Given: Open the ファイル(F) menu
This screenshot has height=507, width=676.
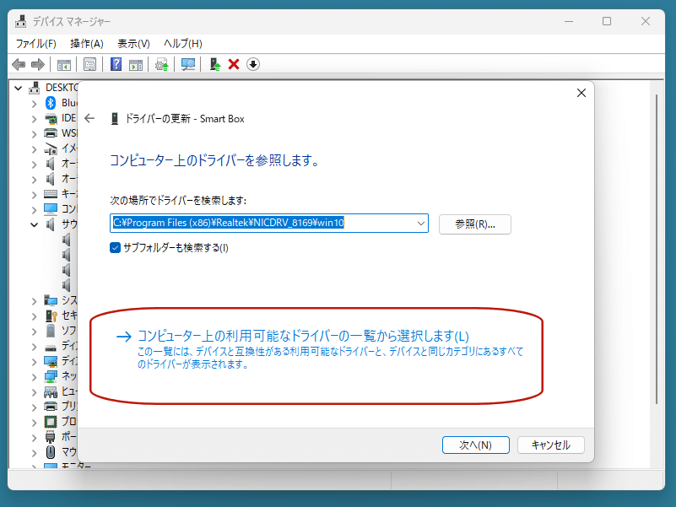Looking at the screenshot, I should (35, 44).
